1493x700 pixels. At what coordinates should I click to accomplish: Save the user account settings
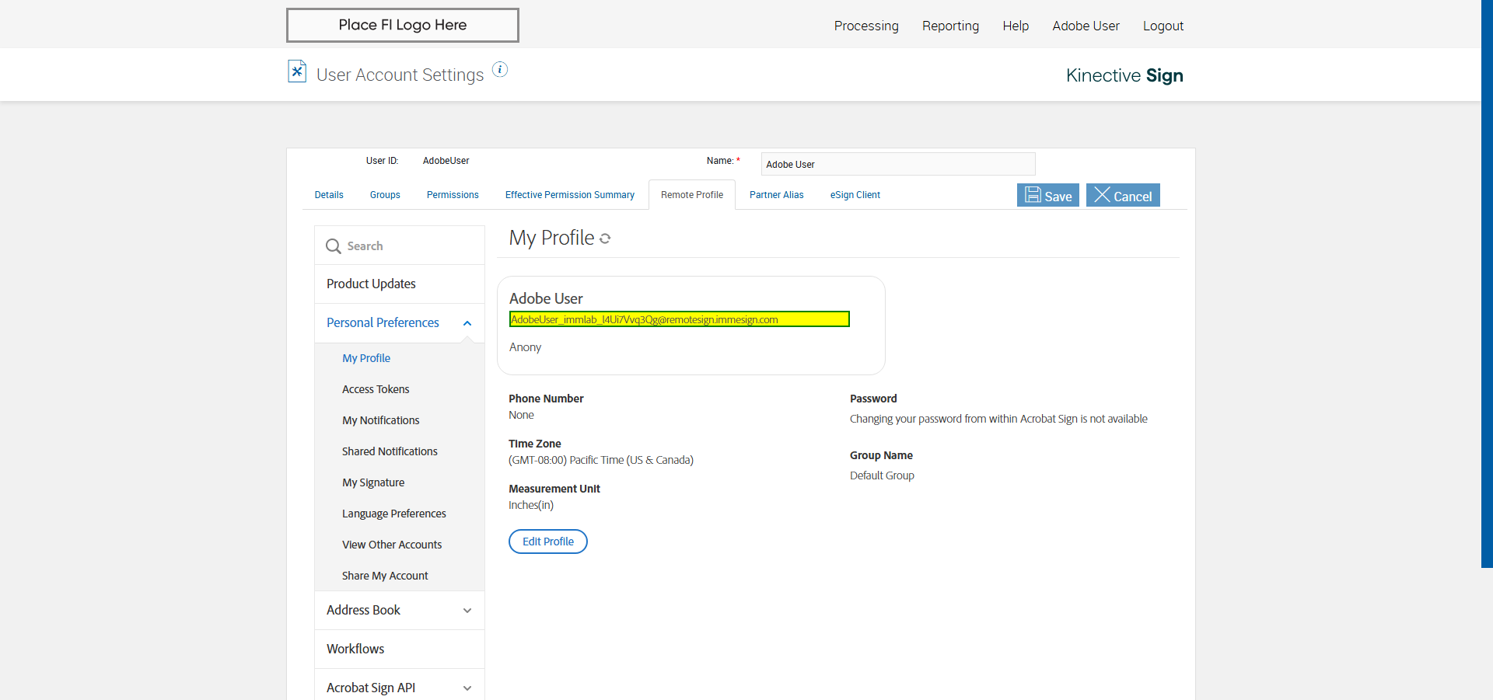click(x=1047, y=196)
